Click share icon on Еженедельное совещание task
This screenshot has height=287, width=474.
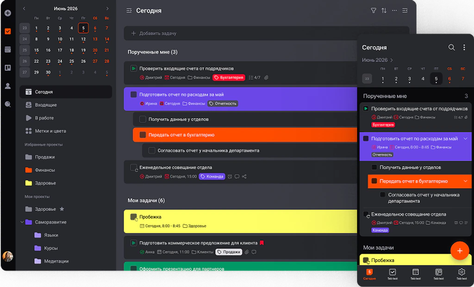tap(244, 177)
